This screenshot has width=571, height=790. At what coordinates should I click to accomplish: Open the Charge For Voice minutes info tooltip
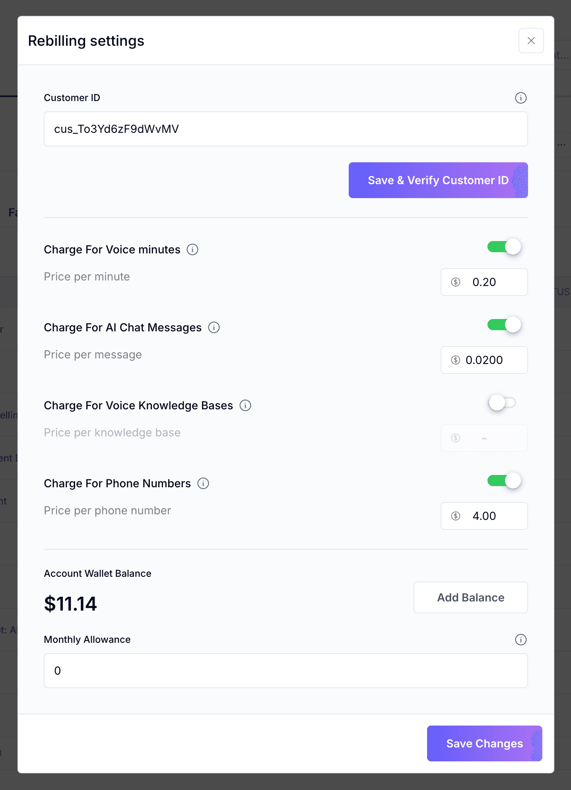193,249
